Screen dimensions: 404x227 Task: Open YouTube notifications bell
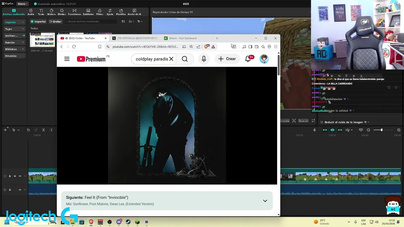tap(248, 59)
